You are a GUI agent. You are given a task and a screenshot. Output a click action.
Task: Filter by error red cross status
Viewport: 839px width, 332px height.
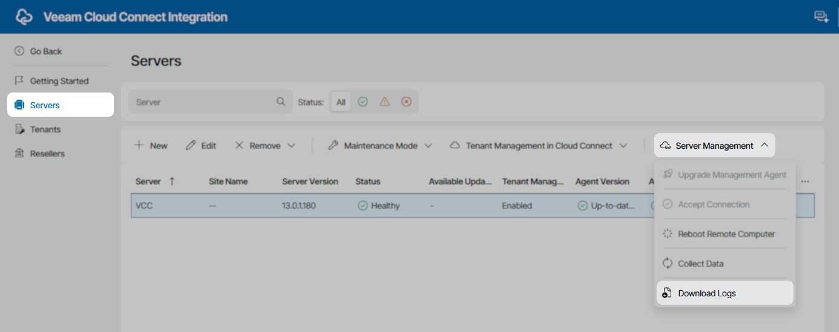pyautogui.click(x=406, y=102)
